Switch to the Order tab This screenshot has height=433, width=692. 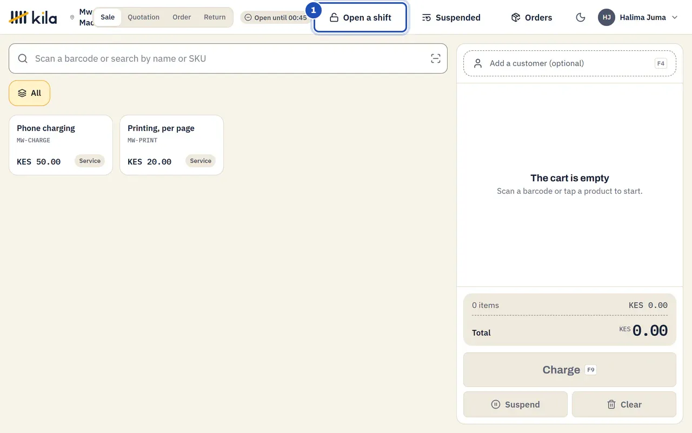tap(182, 17)
